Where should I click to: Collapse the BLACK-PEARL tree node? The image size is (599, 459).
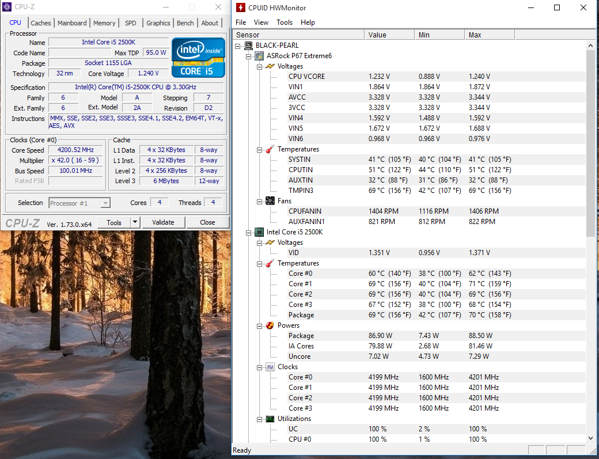click(238, 46)
